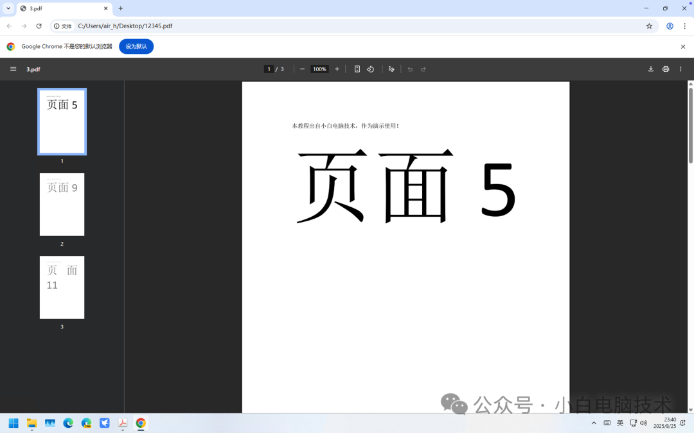Click the fit-to-page icon
The height and width of the screenshot is (433, 694).
click(x=357, y=69)
